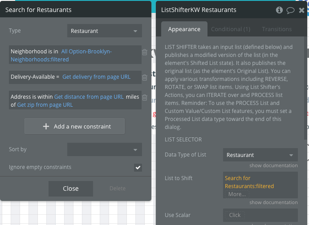
Task: Open the Data Type of List dropdown
Action: point(260,155)
